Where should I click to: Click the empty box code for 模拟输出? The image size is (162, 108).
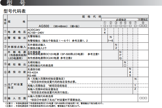125,66
